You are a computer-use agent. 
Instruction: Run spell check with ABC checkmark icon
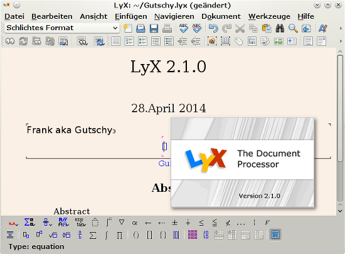183,28
